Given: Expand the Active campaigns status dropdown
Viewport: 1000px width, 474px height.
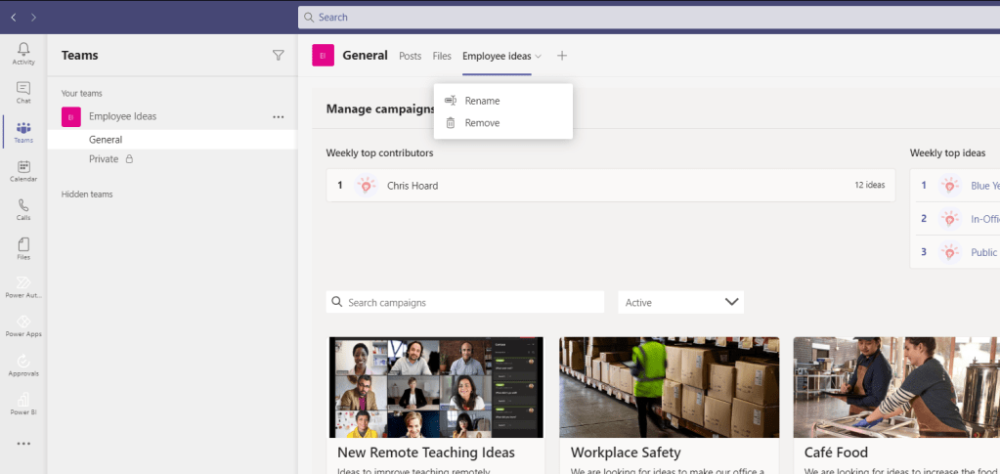Looking at the screenshot, I should 681,303.
